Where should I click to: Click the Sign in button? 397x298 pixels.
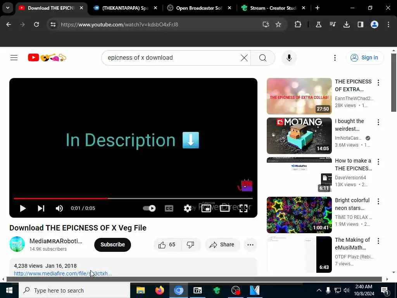point(364,58)
